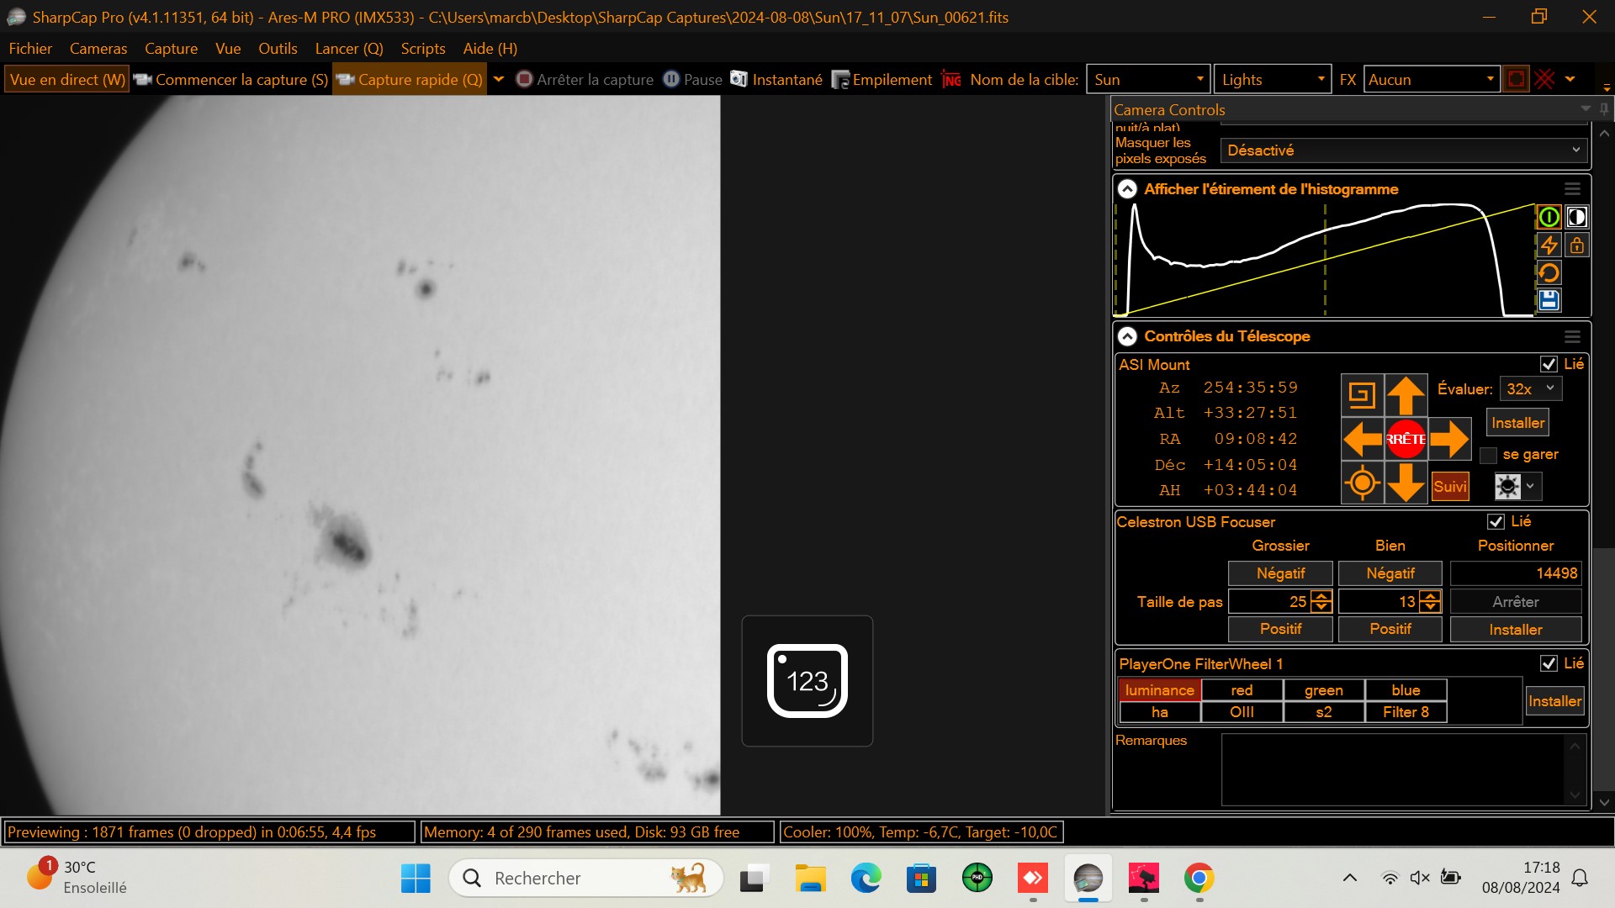
Task: Move the mount down with the down arrow
Action: click(x=1406, y=483)
